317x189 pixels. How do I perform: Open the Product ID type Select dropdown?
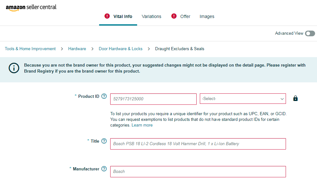tap(243, 99)
